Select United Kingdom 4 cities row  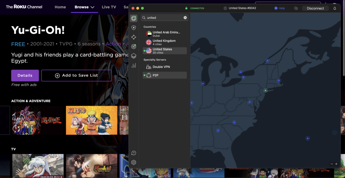(164, 42)
